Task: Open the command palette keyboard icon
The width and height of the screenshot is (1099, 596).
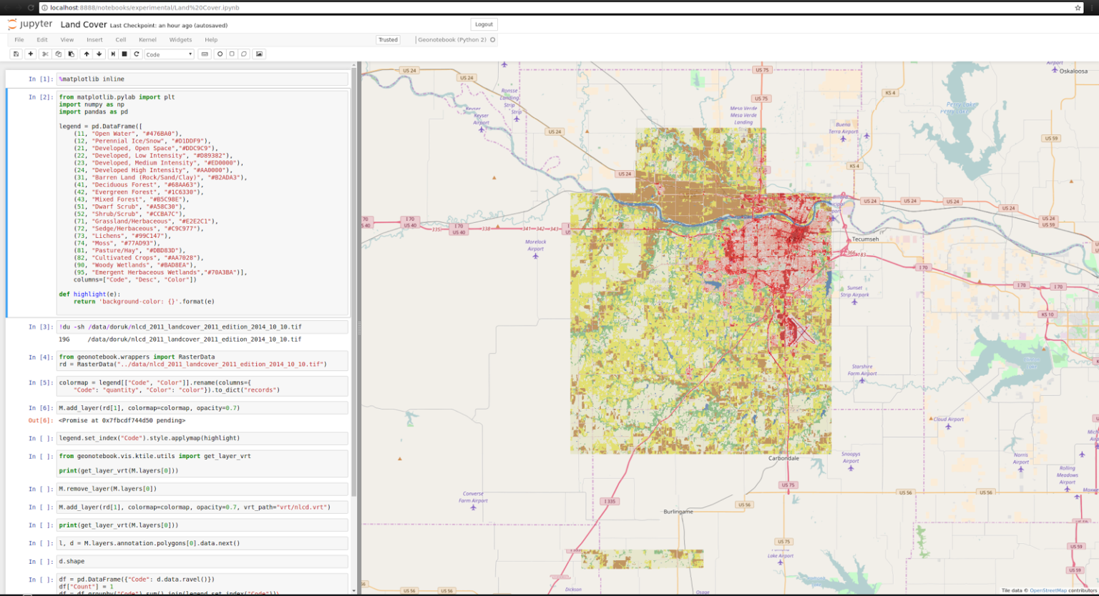Action: (x=205, y=54)
